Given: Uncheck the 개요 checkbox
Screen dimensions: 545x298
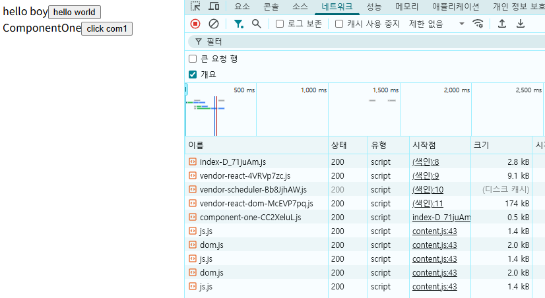Looking at the screenshot, I should [x=193, y=74].
